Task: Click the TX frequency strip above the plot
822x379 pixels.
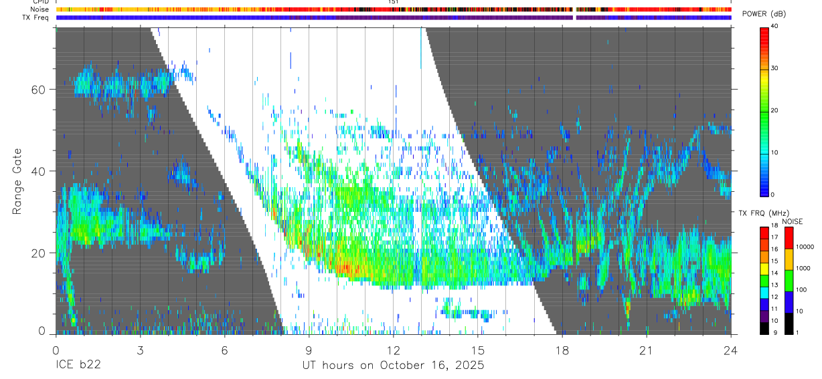Action: 394,17
